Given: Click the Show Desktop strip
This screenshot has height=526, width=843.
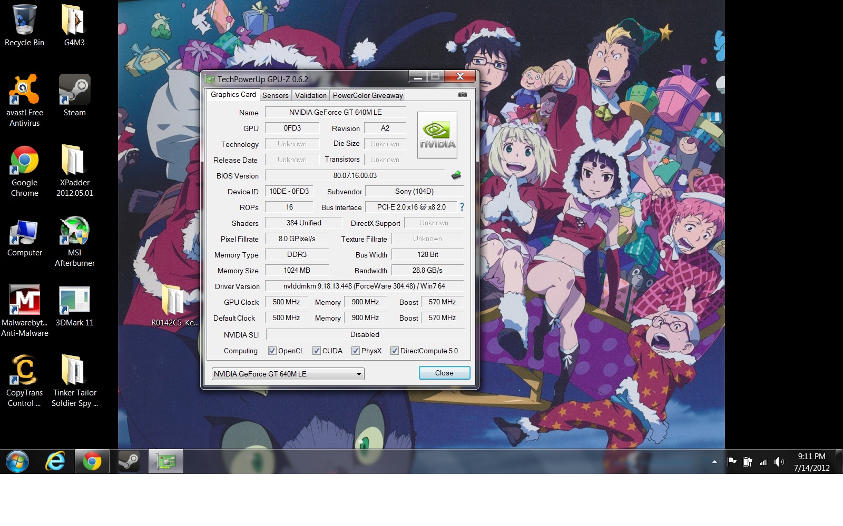Looking at the screenshot, I should (x=839, y=462).
